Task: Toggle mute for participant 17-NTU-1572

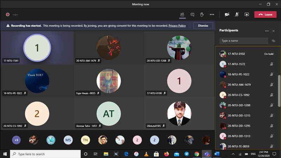Action: (271, 64)
